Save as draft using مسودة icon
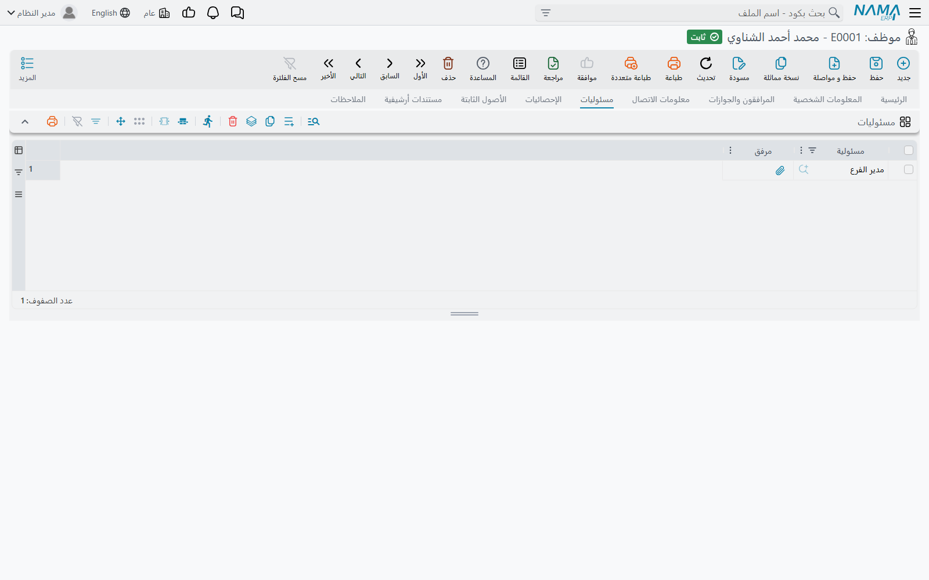 click(x=739, y=63)
